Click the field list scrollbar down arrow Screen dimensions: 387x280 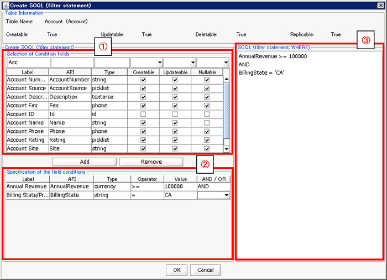pos(226,149)
